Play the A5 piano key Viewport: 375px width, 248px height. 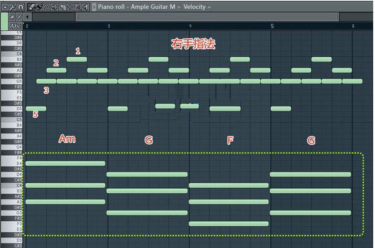click(x=12, y=70)
